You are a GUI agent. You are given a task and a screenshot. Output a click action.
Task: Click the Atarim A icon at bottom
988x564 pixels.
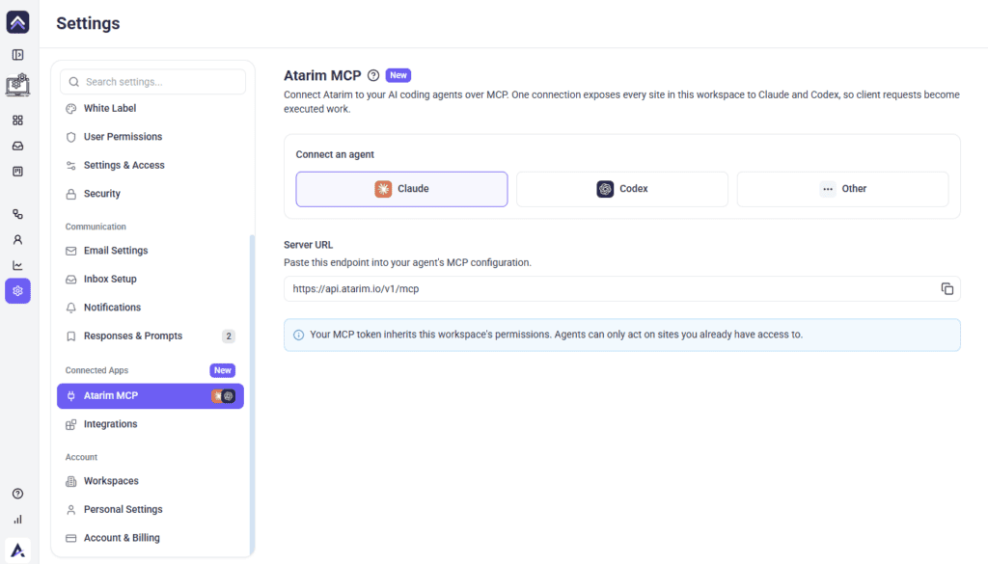tap(17, 551)
